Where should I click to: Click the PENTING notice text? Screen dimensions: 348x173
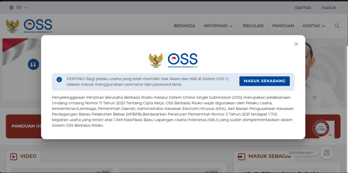[148, 82]
